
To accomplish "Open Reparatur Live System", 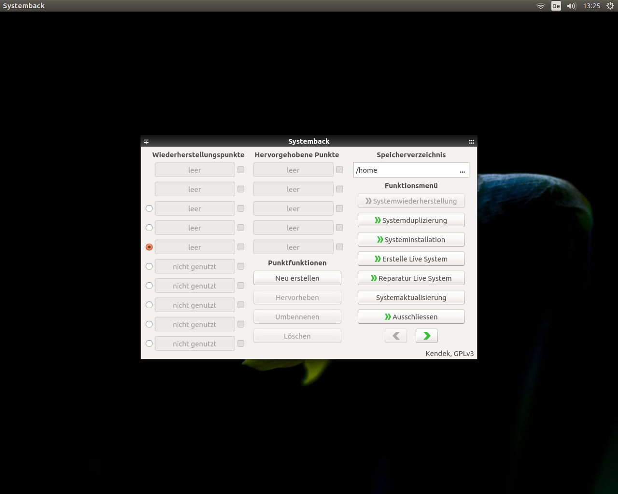I will click(411, 278).
